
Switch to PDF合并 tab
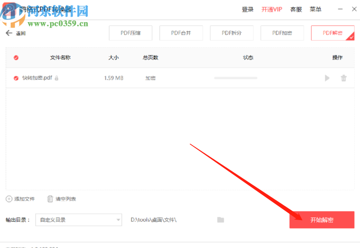[181, 33]
